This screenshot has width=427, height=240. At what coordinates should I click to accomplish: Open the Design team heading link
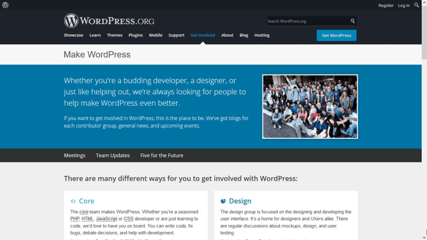point(240,201)
